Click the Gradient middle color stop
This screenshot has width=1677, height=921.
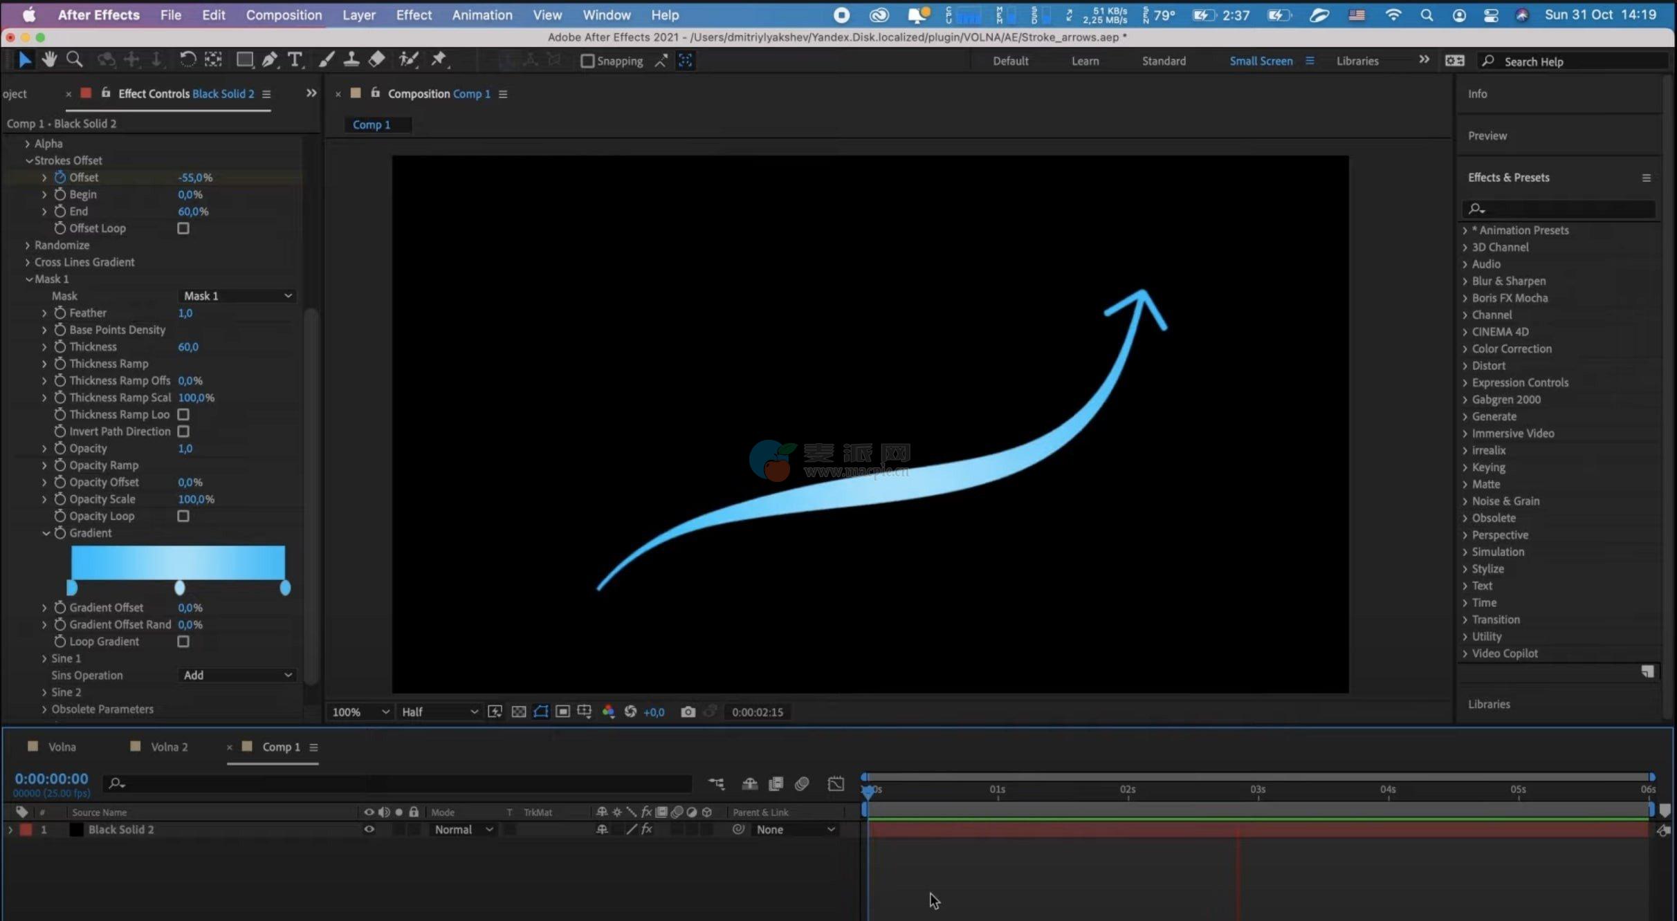(180, 588)
